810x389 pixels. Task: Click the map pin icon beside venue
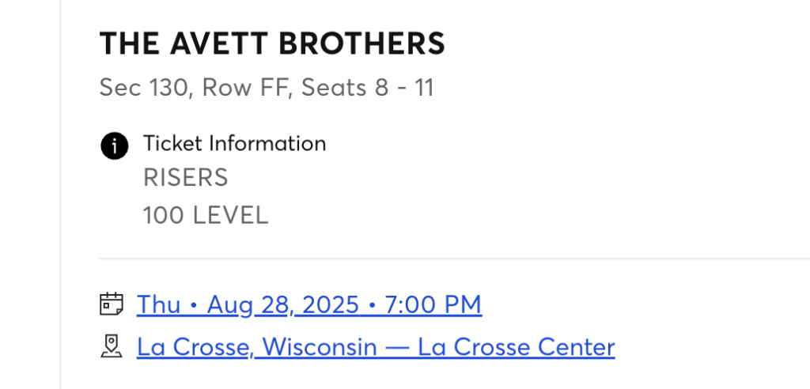(111, 346)
